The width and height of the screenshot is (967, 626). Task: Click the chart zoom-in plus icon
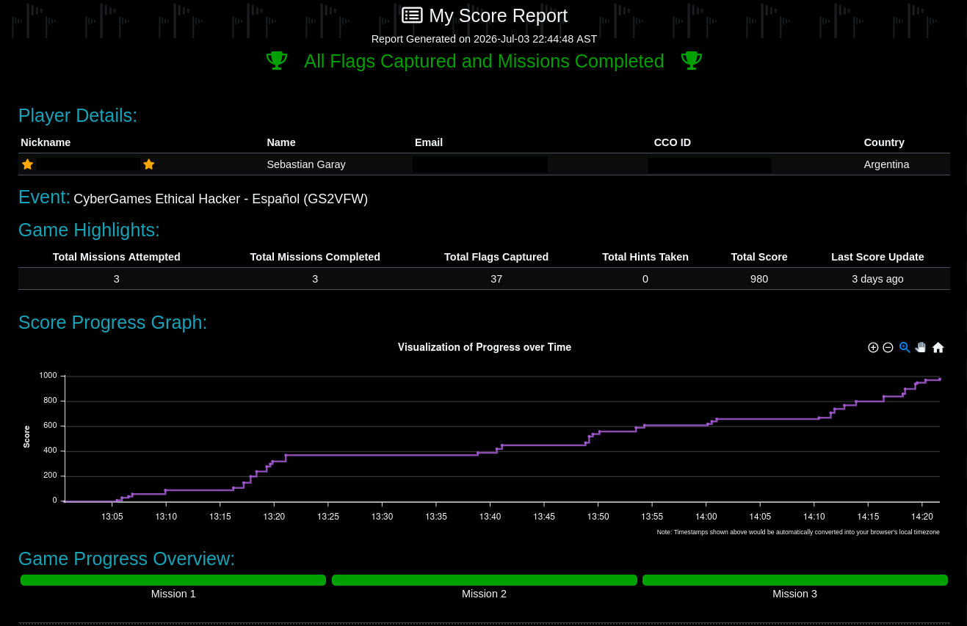[873, 348]
